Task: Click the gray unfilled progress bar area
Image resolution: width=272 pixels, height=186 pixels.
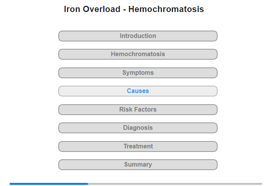Action: (x=175, y=184)
